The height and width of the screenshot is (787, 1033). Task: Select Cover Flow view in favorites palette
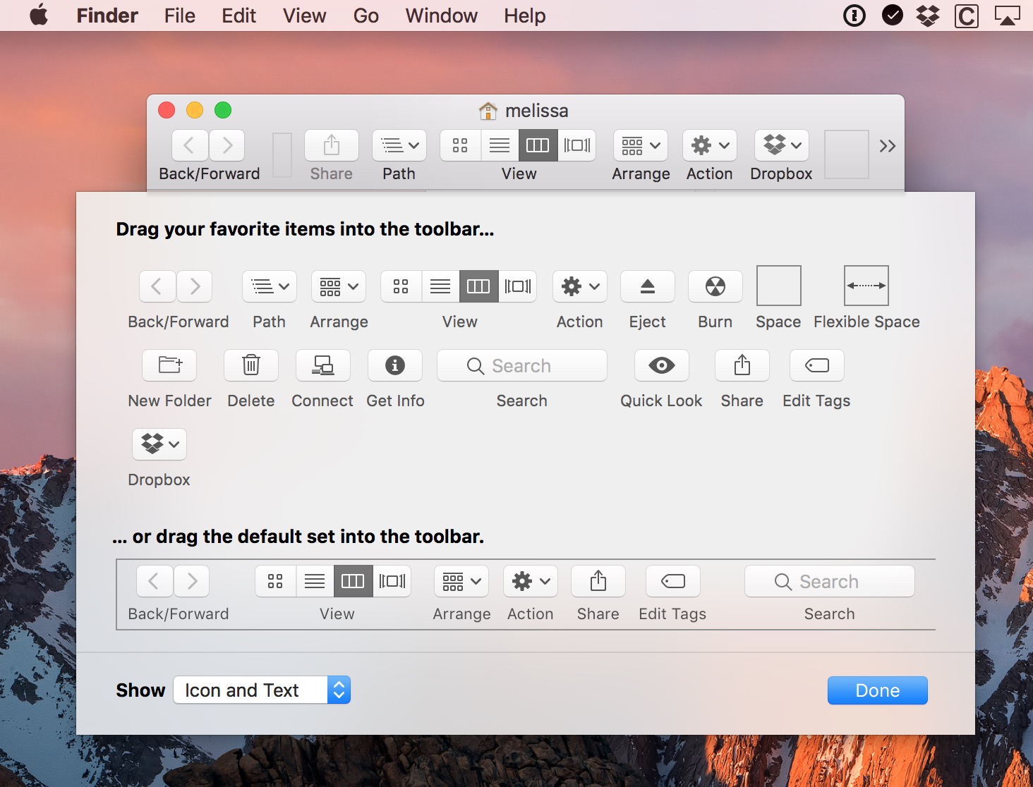[517, 286]
